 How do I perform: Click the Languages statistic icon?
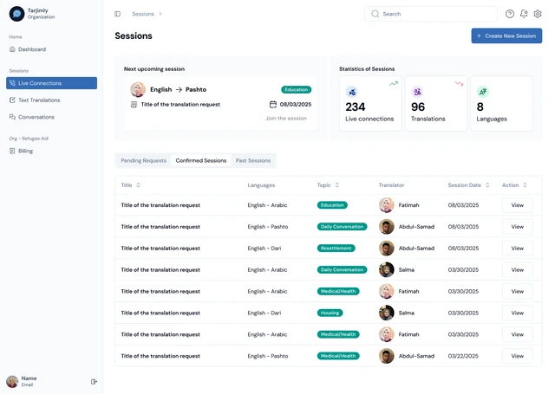(x=483, y=92)
